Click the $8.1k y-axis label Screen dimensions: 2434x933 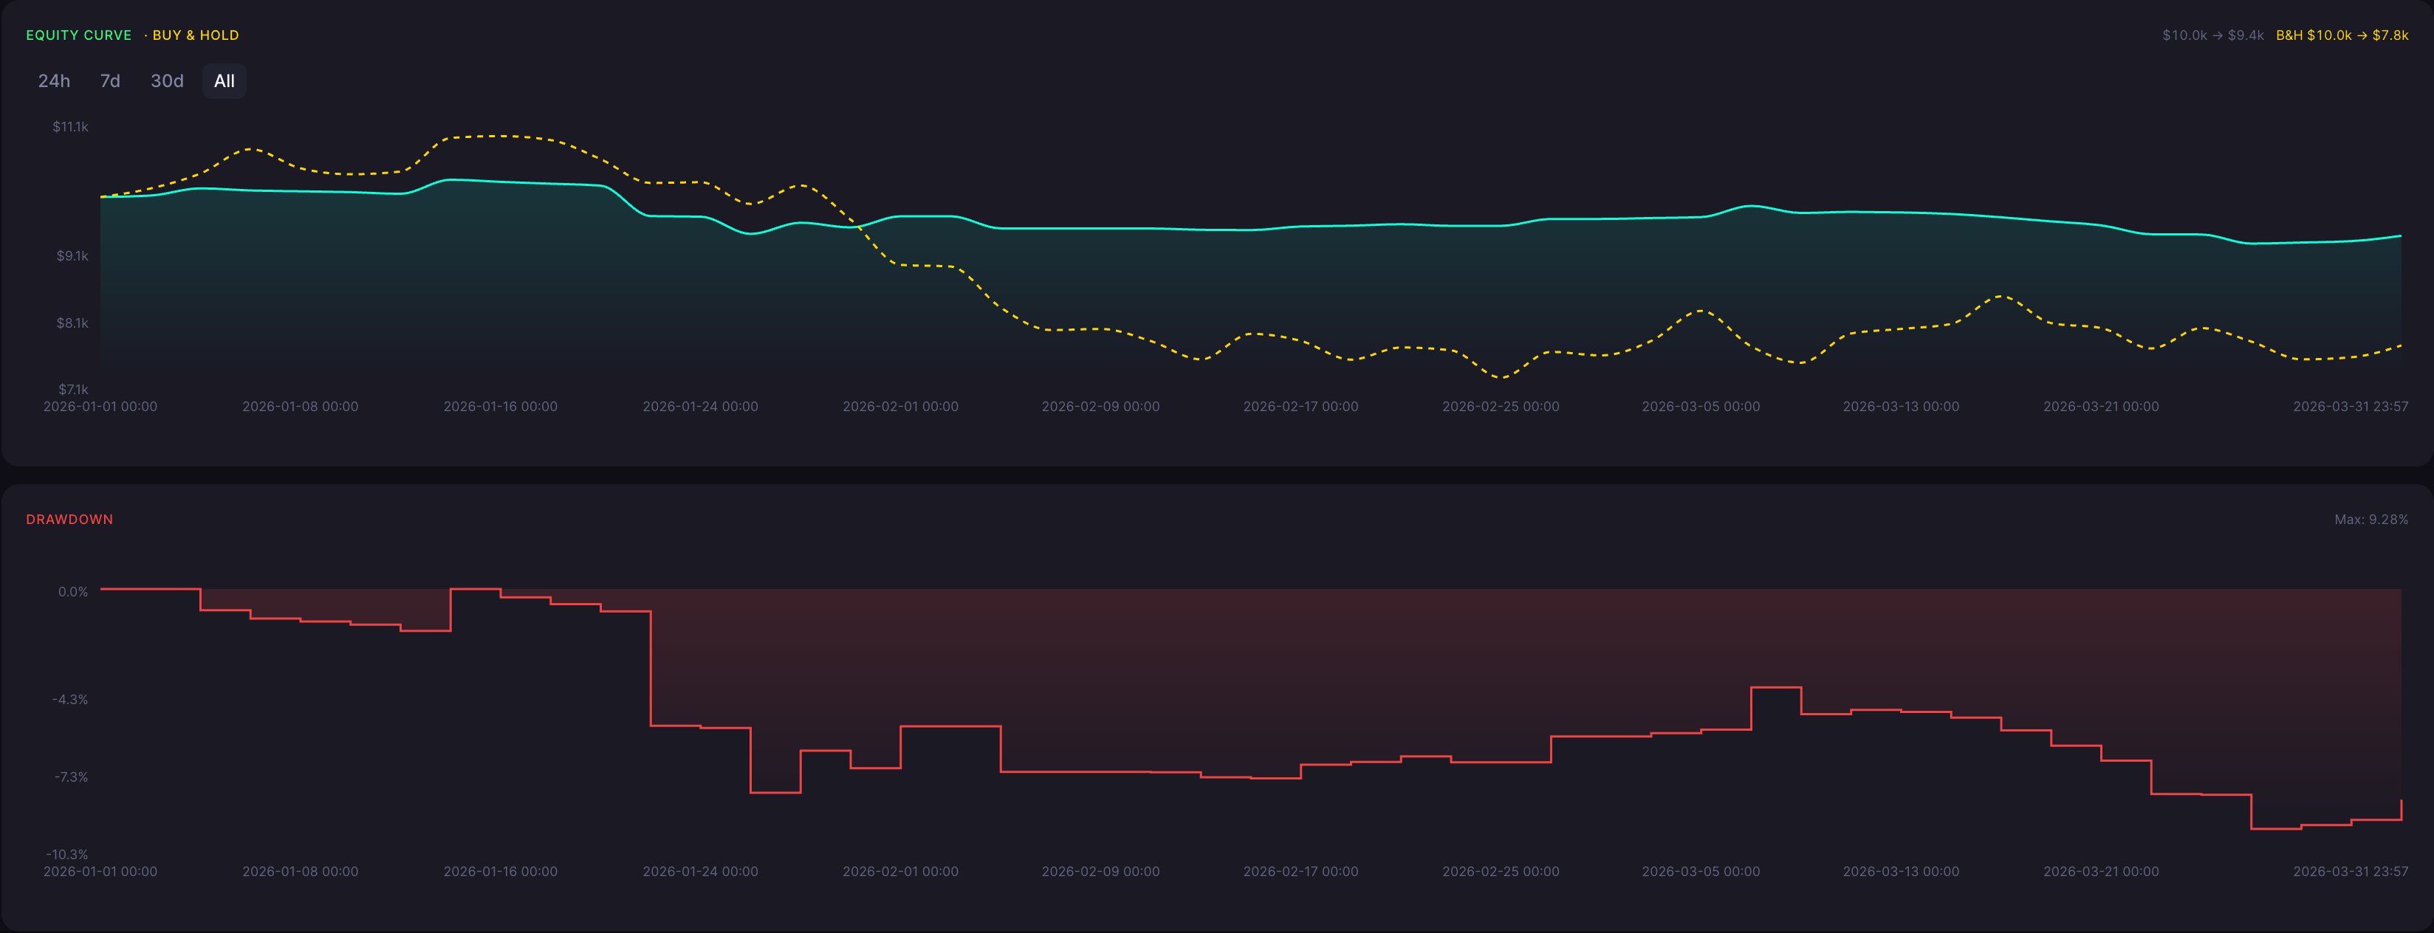coord(73,323)
